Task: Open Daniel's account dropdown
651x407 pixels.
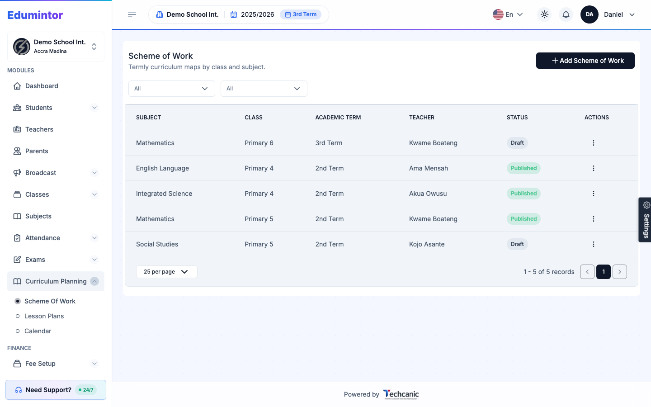Action: (x=619, y=14)
